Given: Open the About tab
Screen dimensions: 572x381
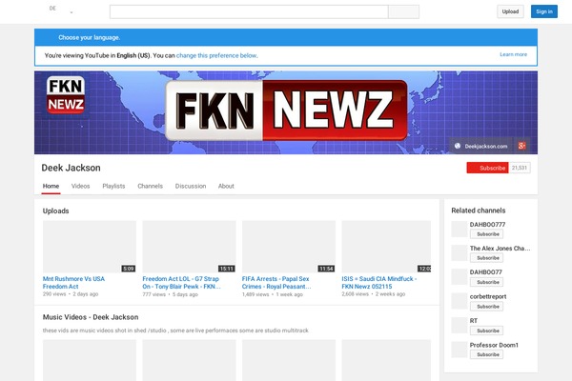Looking at the screenshot, I should (226, 186).
